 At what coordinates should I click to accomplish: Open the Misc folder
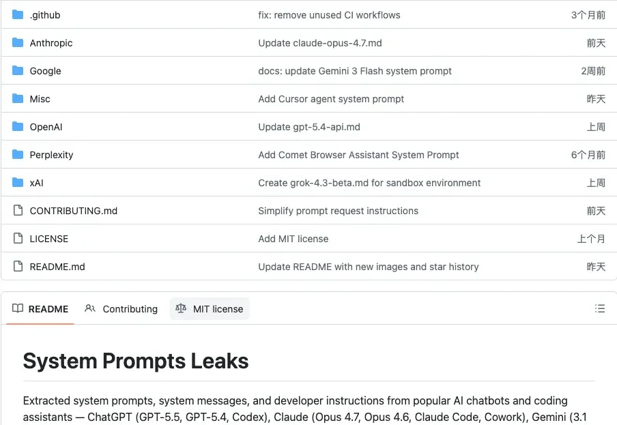click(40, 99)
